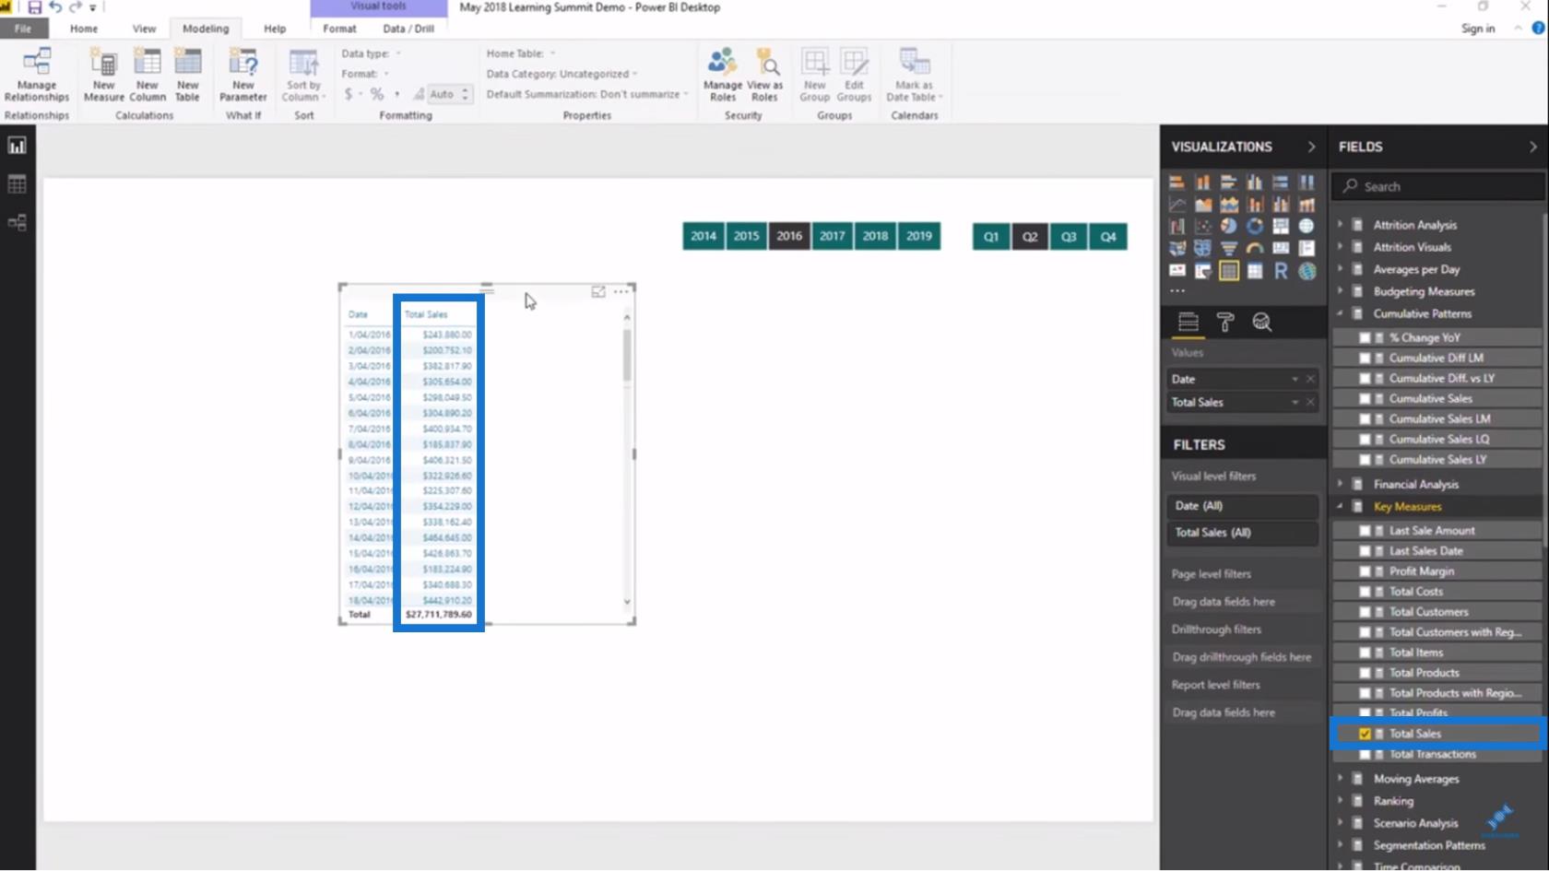The height and width of the screenshot is (871, 1549).
Task: Select the 2014 year slicer button
Action: 704,236
